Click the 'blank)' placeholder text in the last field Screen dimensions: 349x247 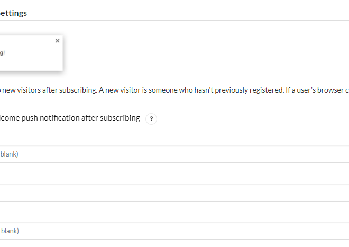[10, 231]
